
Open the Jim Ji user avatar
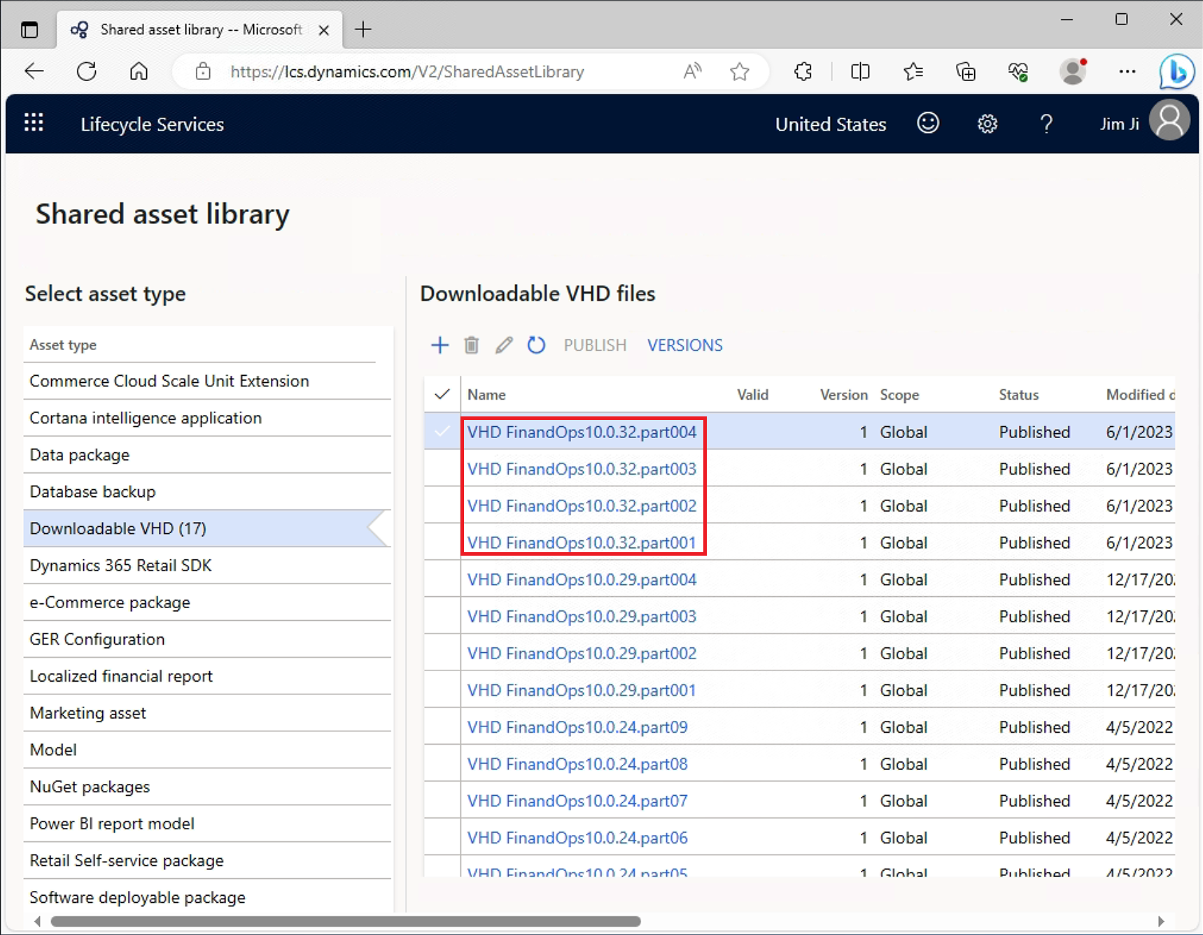click(x=1169, y=121)
